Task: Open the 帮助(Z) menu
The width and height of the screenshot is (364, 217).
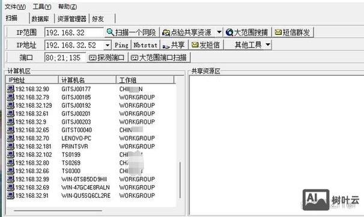Action: (67, 7)
